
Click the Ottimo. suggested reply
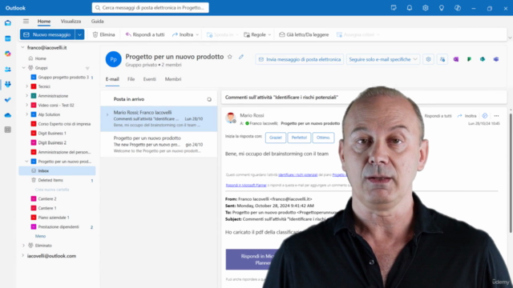[x=323, y=138]
